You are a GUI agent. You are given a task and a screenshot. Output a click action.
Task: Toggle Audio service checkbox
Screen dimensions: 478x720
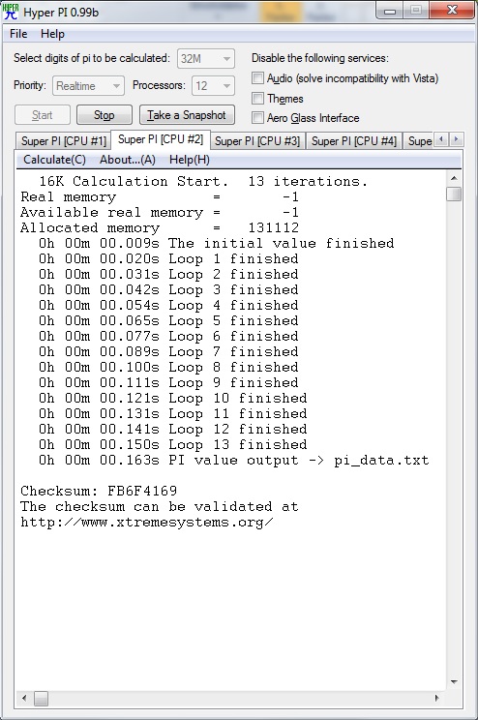click(x=258, y=78)
